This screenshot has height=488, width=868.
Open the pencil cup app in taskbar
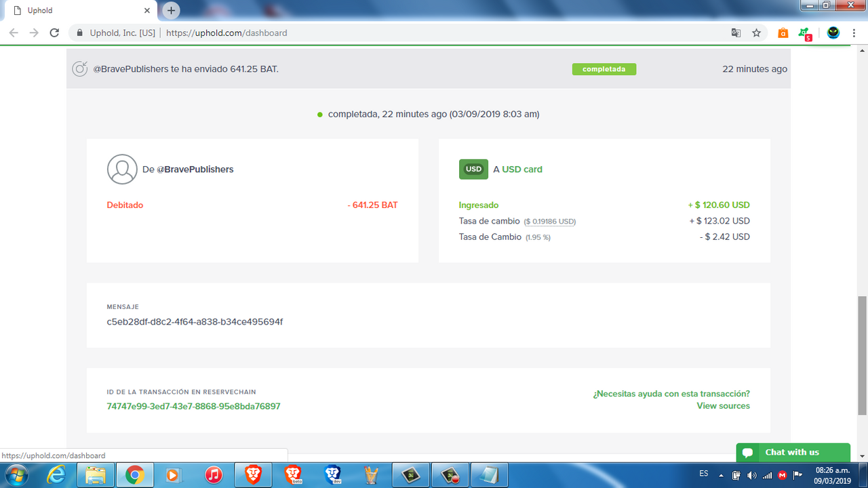[372, 475]
